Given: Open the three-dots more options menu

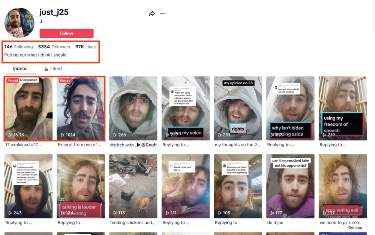Looking at the screenshot, I should pyautogui.click(x=163, y=13).
